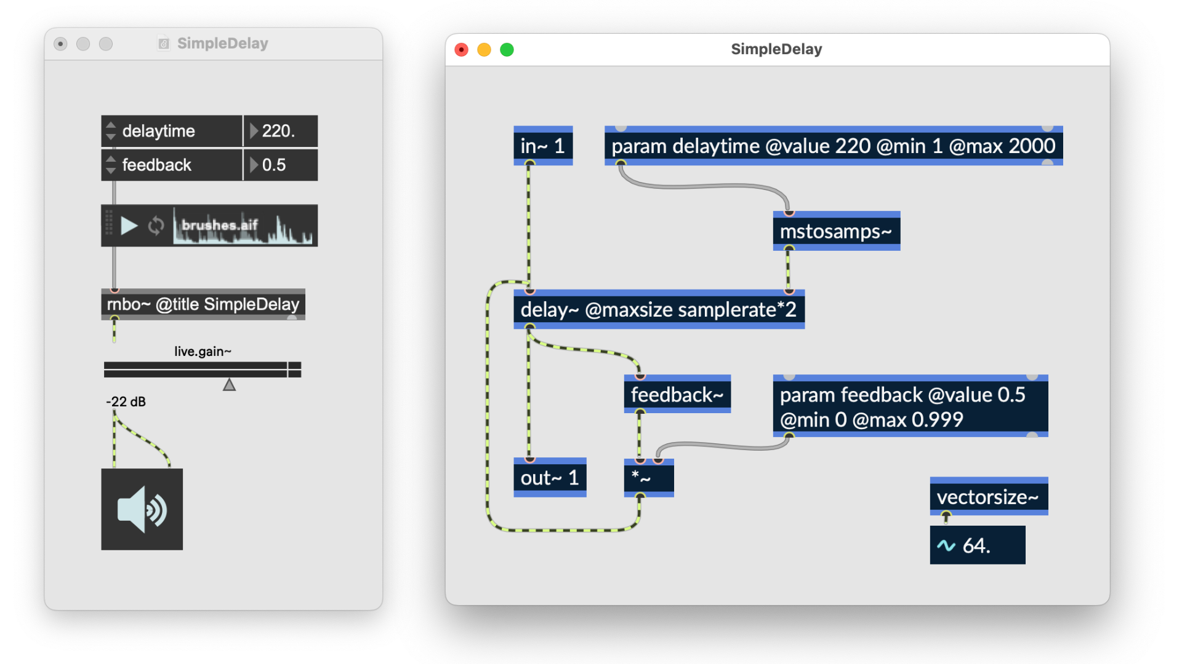Select the rnbo~ @title SimpleDelay object
The height and width of the screenshot is (664, 1182).
tap(203, 304)
